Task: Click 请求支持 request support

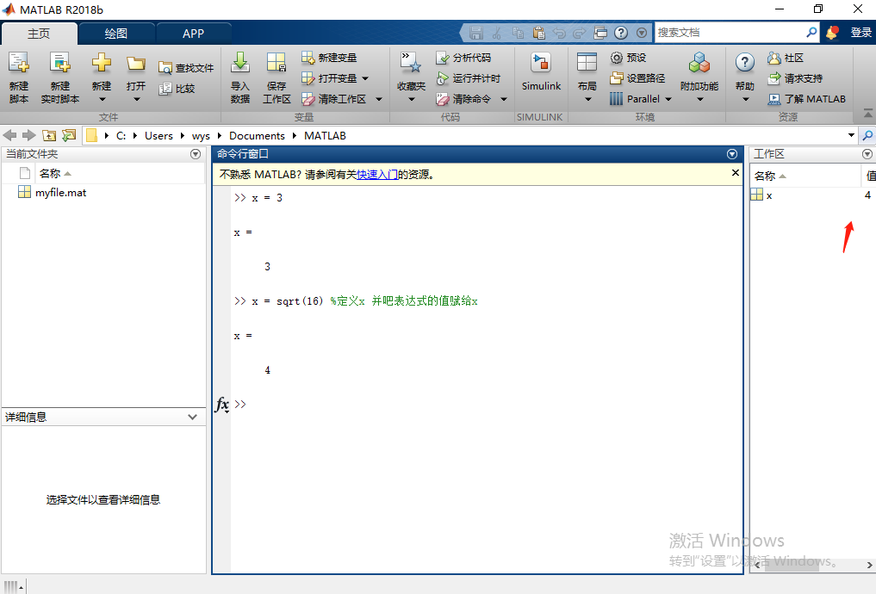Action: point(795,78)
